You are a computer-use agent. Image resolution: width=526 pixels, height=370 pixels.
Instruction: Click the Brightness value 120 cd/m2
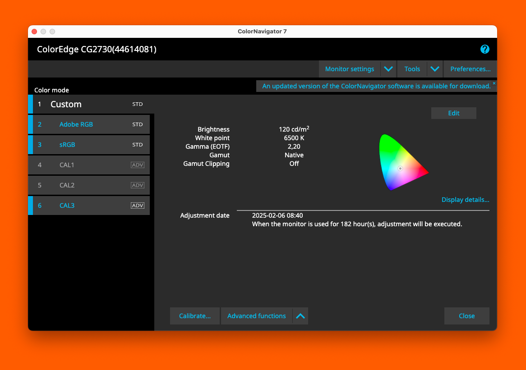(294, 129)
